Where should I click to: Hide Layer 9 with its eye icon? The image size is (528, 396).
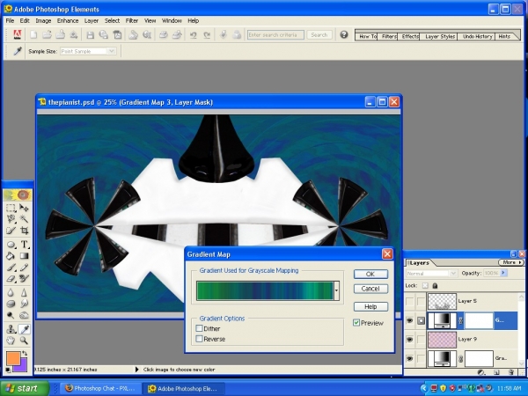point(409,339)
